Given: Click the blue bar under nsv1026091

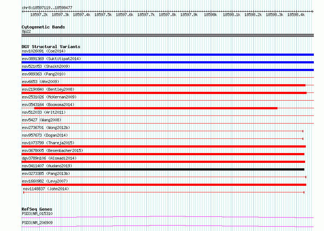Looking at the screenshot, I should [167, 55].
